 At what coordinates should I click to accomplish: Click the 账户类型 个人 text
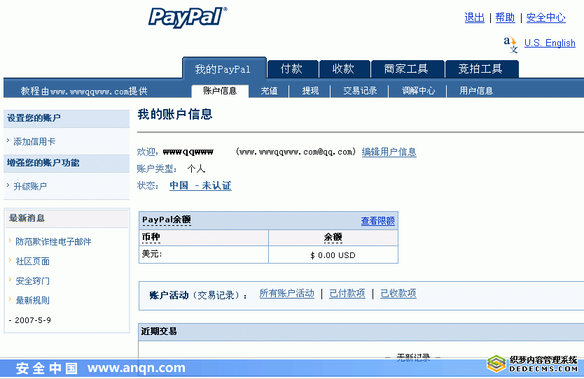[171, 169]
